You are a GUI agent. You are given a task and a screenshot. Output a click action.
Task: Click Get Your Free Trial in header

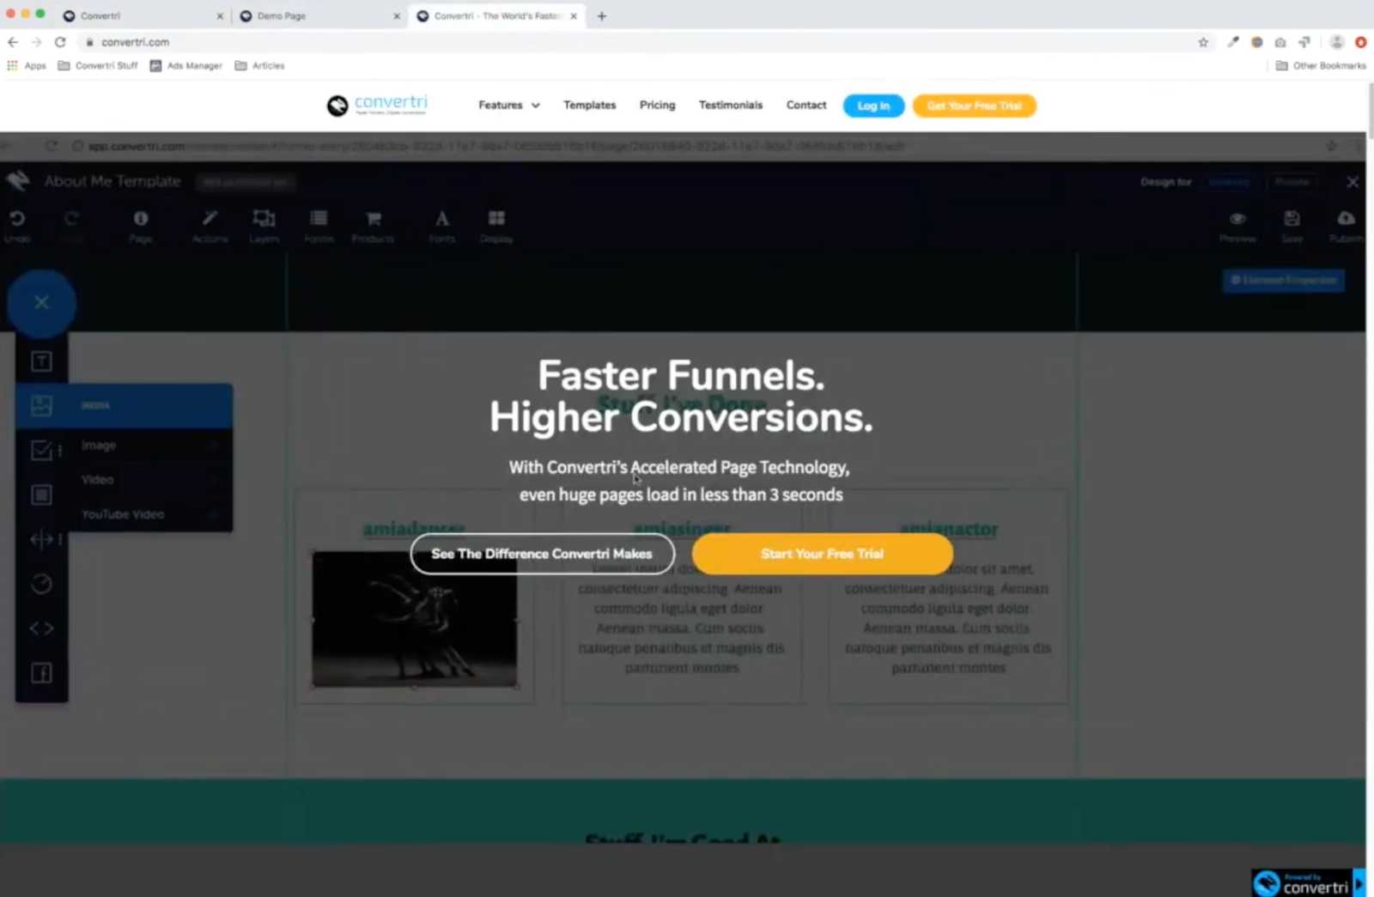click(975, 106)
